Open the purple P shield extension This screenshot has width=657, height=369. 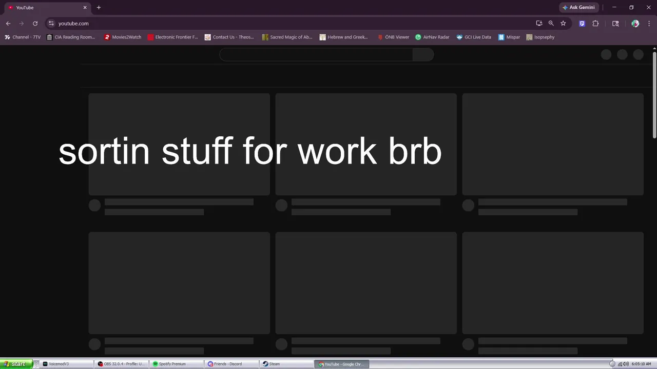(582, 24)
